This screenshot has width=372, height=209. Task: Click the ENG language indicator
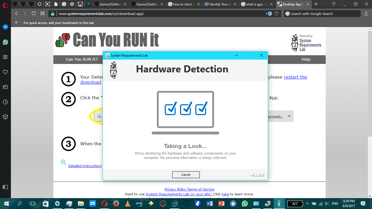[x=335, y=203]
